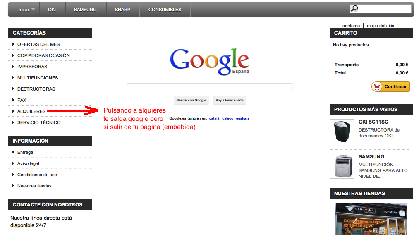Click the Total label in cart

(340, 73)
